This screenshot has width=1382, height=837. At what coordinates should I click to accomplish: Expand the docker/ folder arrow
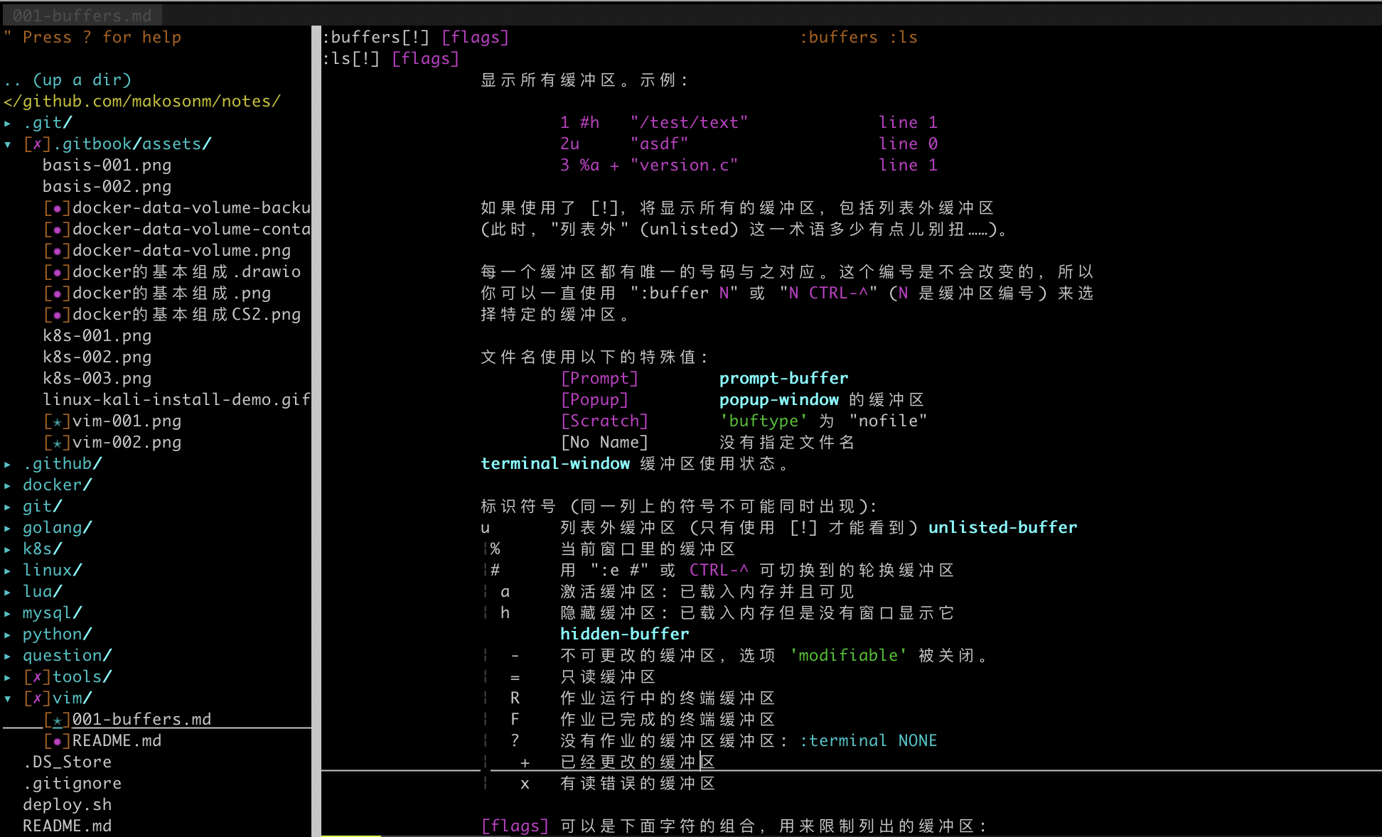(8, 485)
